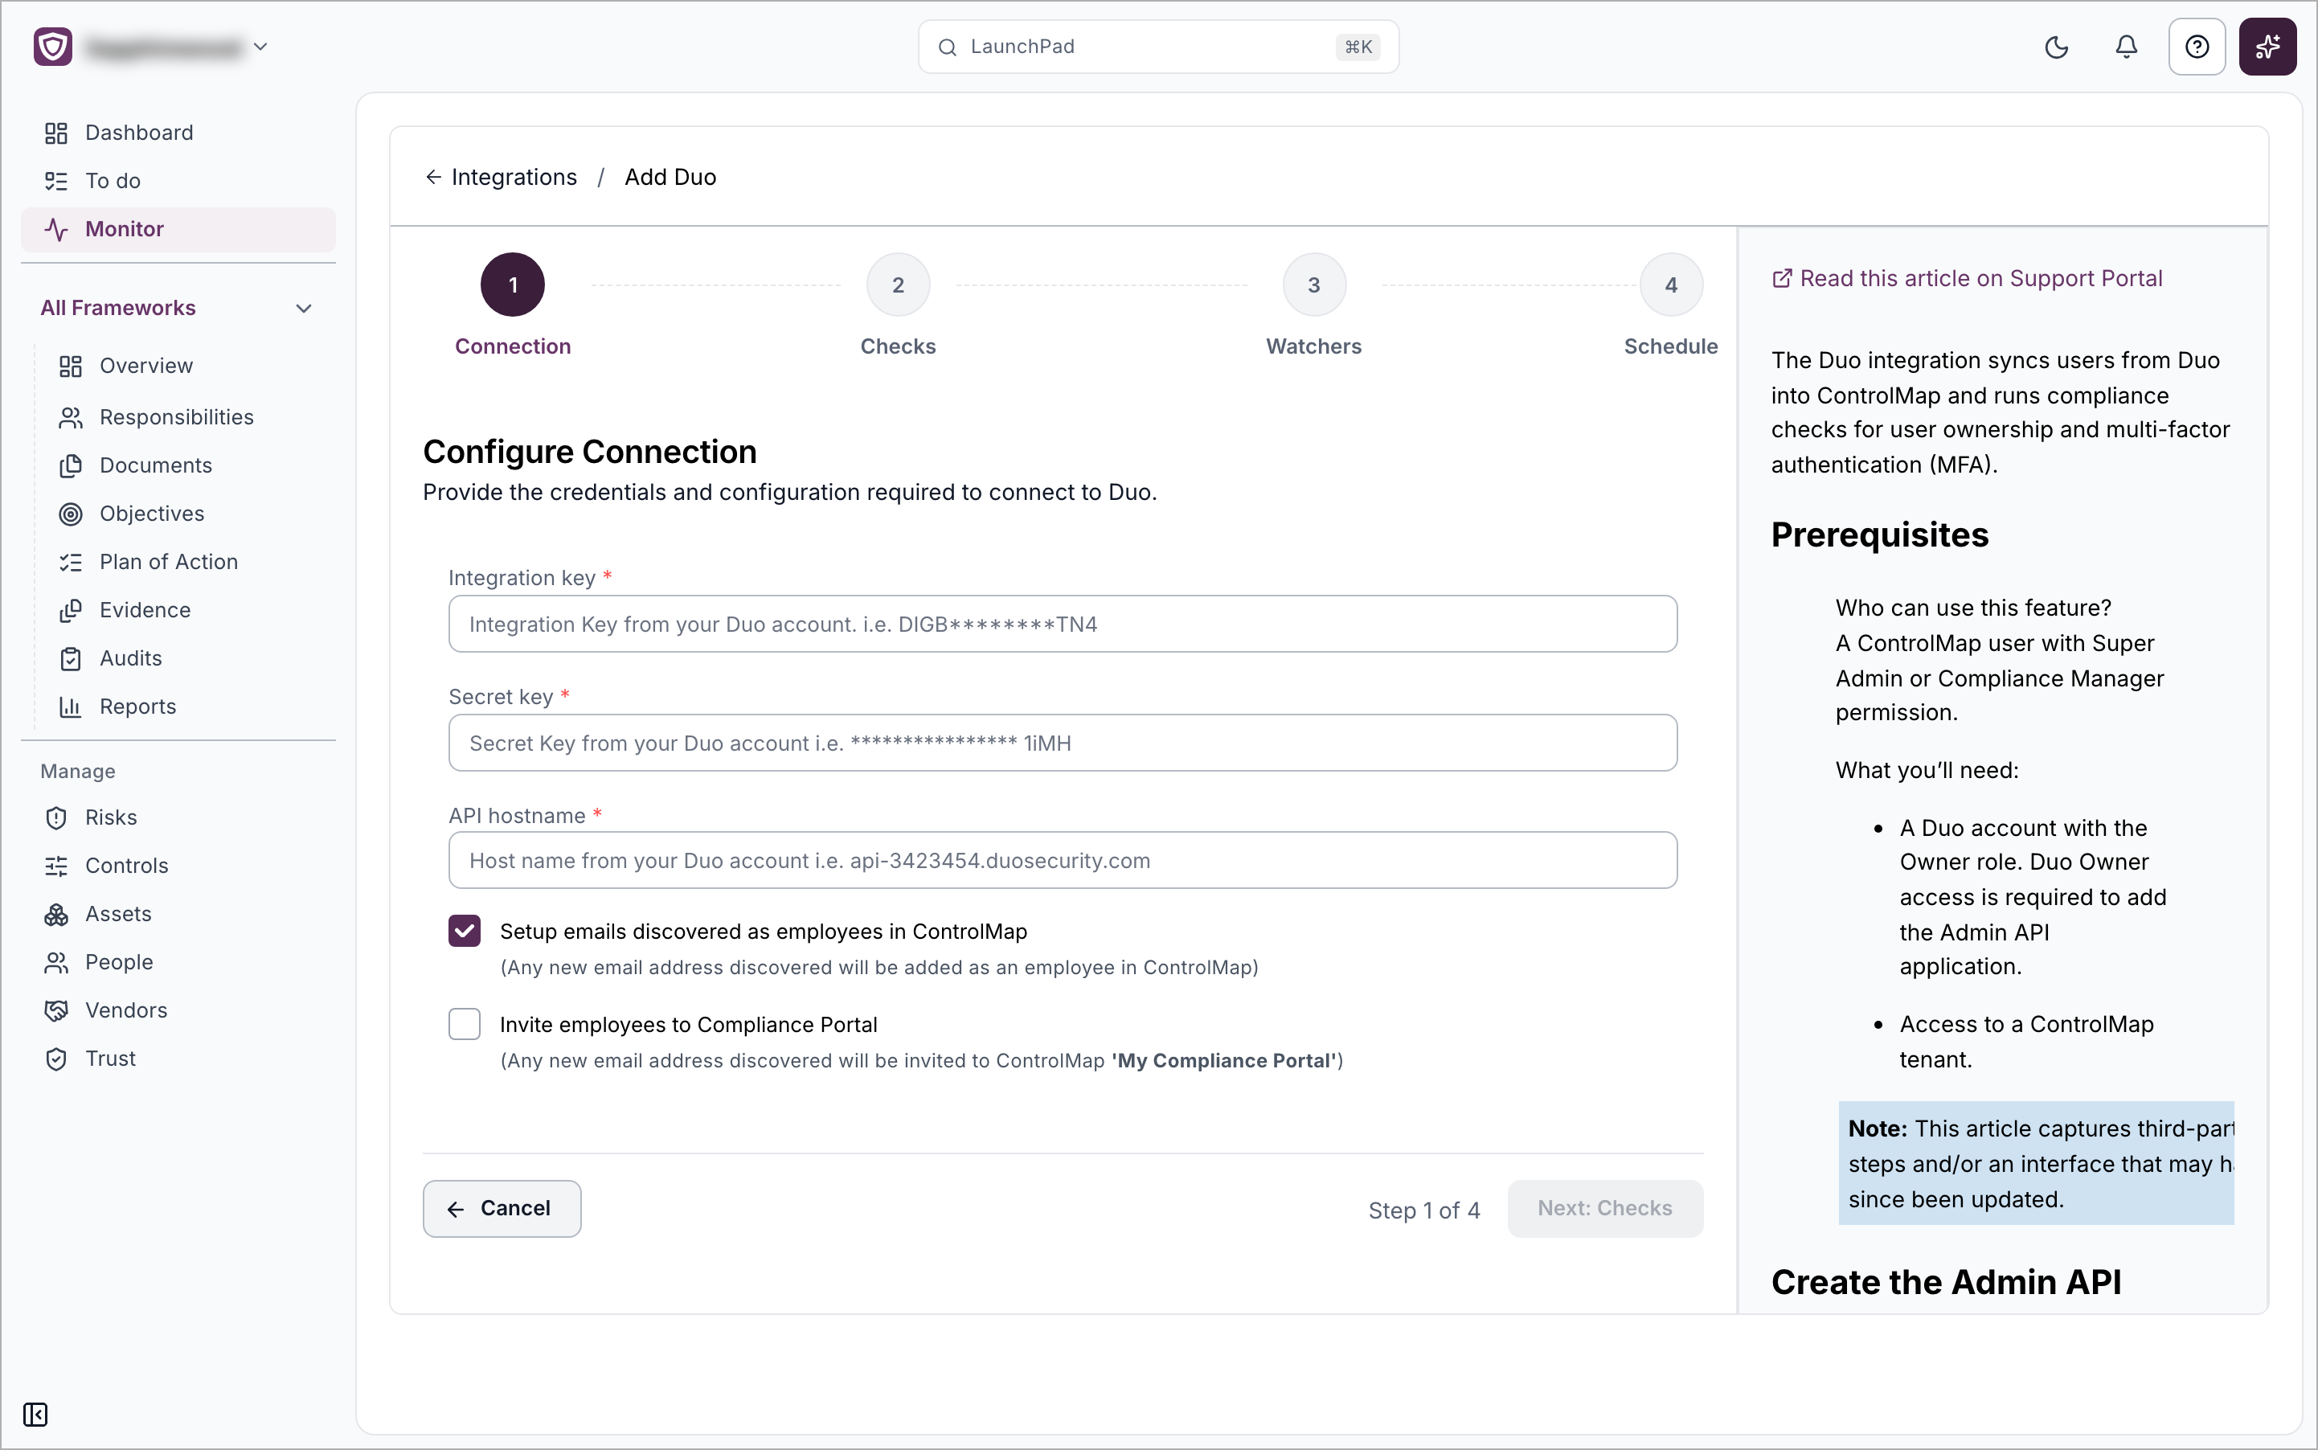The height and width of the screenshot is (1450, 2318).
Task: Focus the Integration key field
Action: pos(1063,625)
